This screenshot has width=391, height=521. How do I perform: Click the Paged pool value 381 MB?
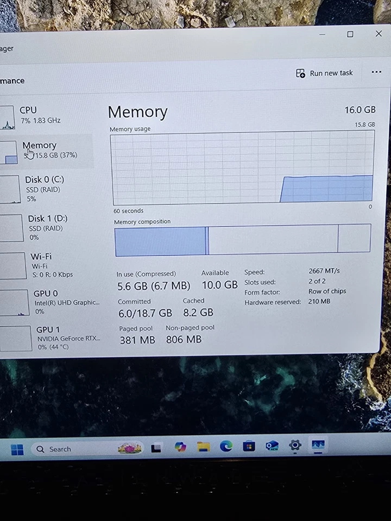[x=137, y=340]
